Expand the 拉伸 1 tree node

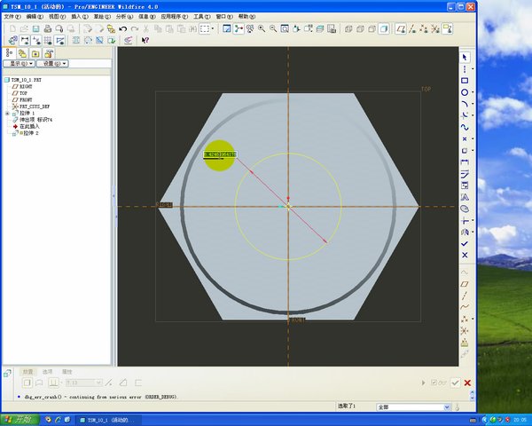pos(7,113)
